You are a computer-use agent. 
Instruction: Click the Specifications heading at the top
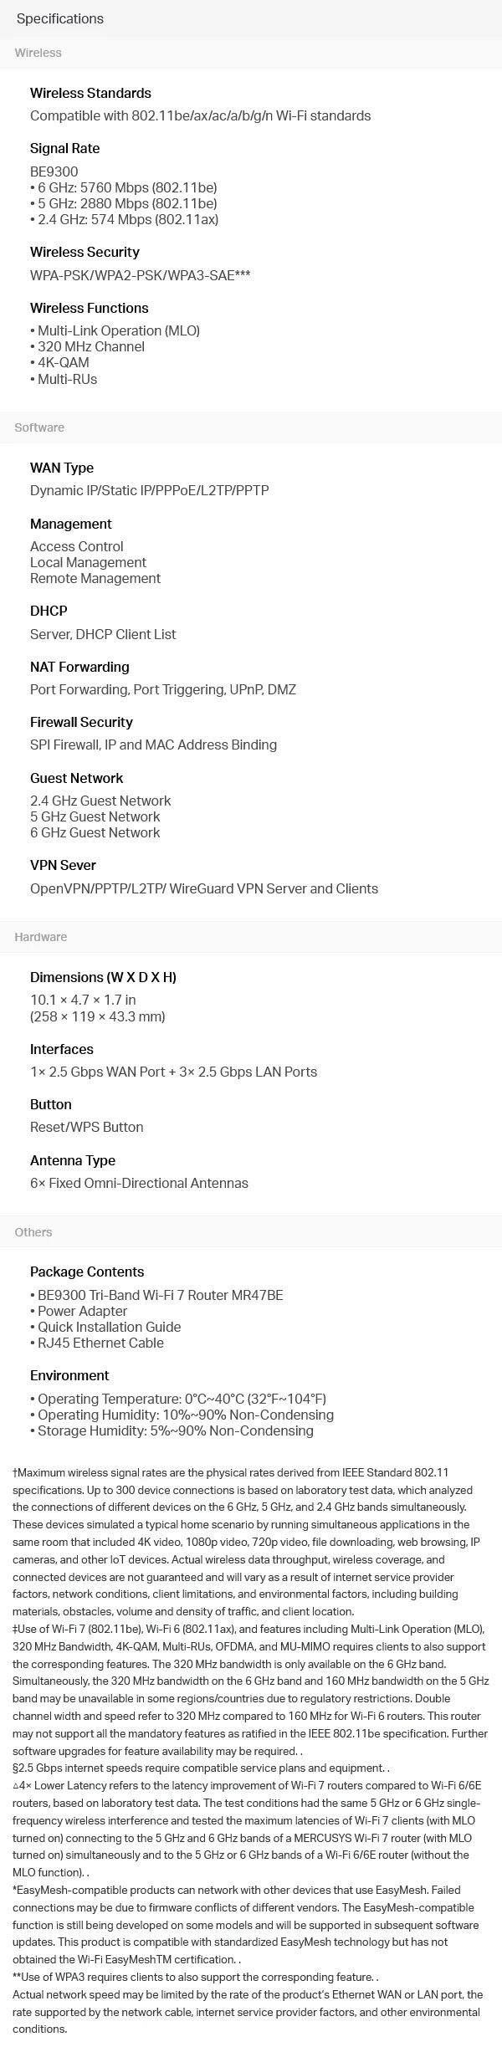(60, 18)
